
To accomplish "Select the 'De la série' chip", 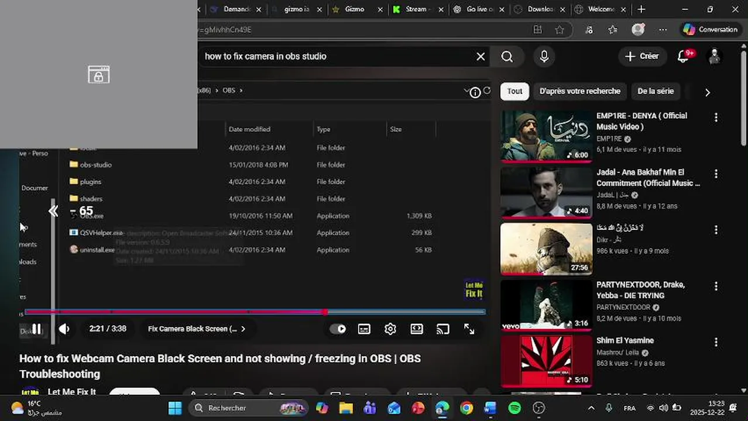I will click(656, 91).
